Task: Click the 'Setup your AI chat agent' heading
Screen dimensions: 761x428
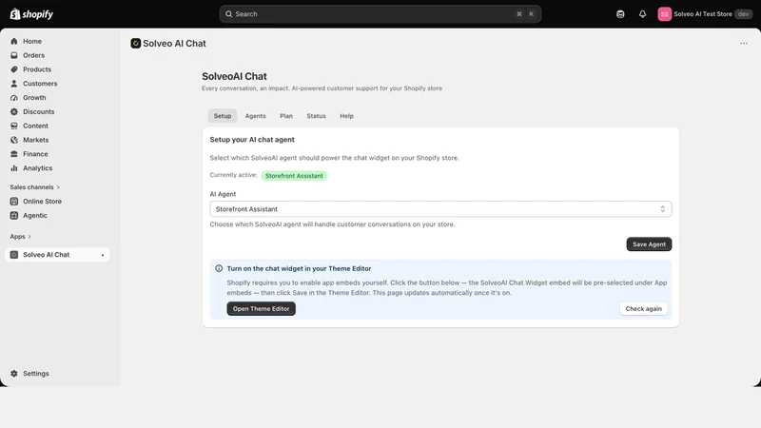Action: (x=252, y=139)
